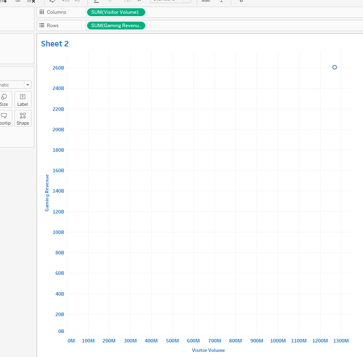363x357 pixels.
Task: Click the 1000M tick label
Action: (278, 341)
